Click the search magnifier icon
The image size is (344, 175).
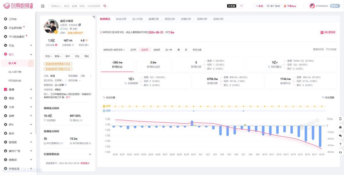(x=105, y=6)
